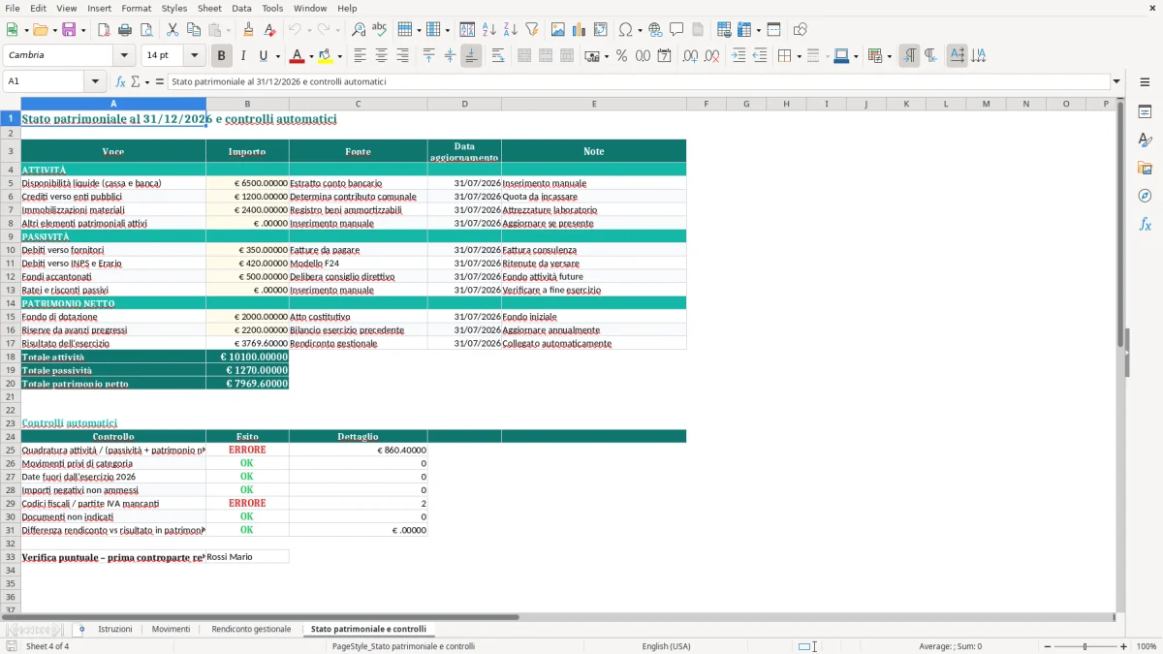Image resolution: width=1163 pixels, height=654 pixels.
Task: Click the Clear Direct Formatting icon
Action: click(x=270, y=30)
